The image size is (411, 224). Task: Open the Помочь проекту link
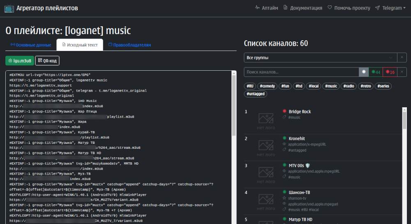click(349, 8)
